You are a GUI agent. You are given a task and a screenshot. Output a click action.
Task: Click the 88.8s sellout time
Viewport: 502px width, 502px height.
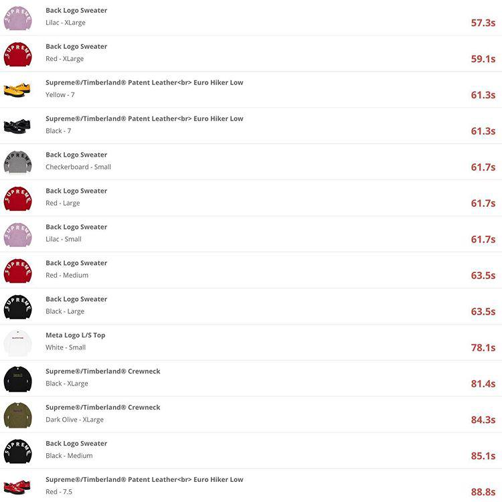click(483, 492)
